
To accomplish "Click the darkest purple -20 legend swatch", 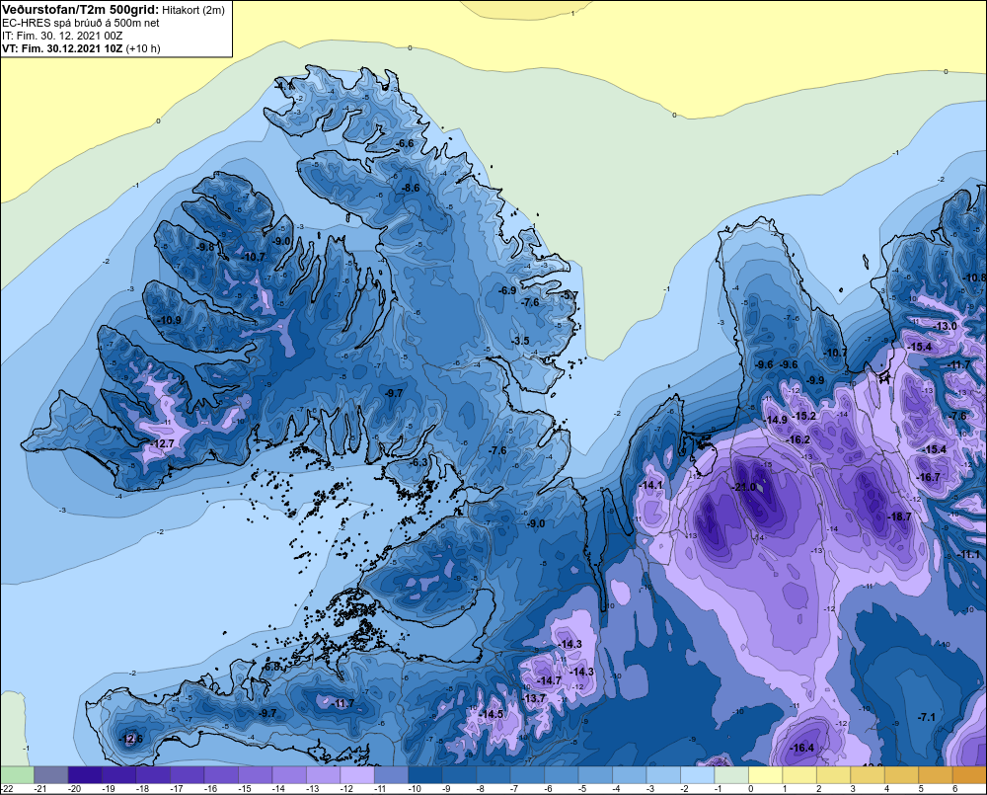I will [85, 774].
